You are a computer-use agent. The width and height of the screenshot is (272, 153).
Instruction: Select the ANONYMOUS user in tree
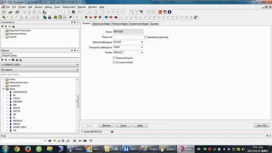pyautogui.click(x=20, y=92)
